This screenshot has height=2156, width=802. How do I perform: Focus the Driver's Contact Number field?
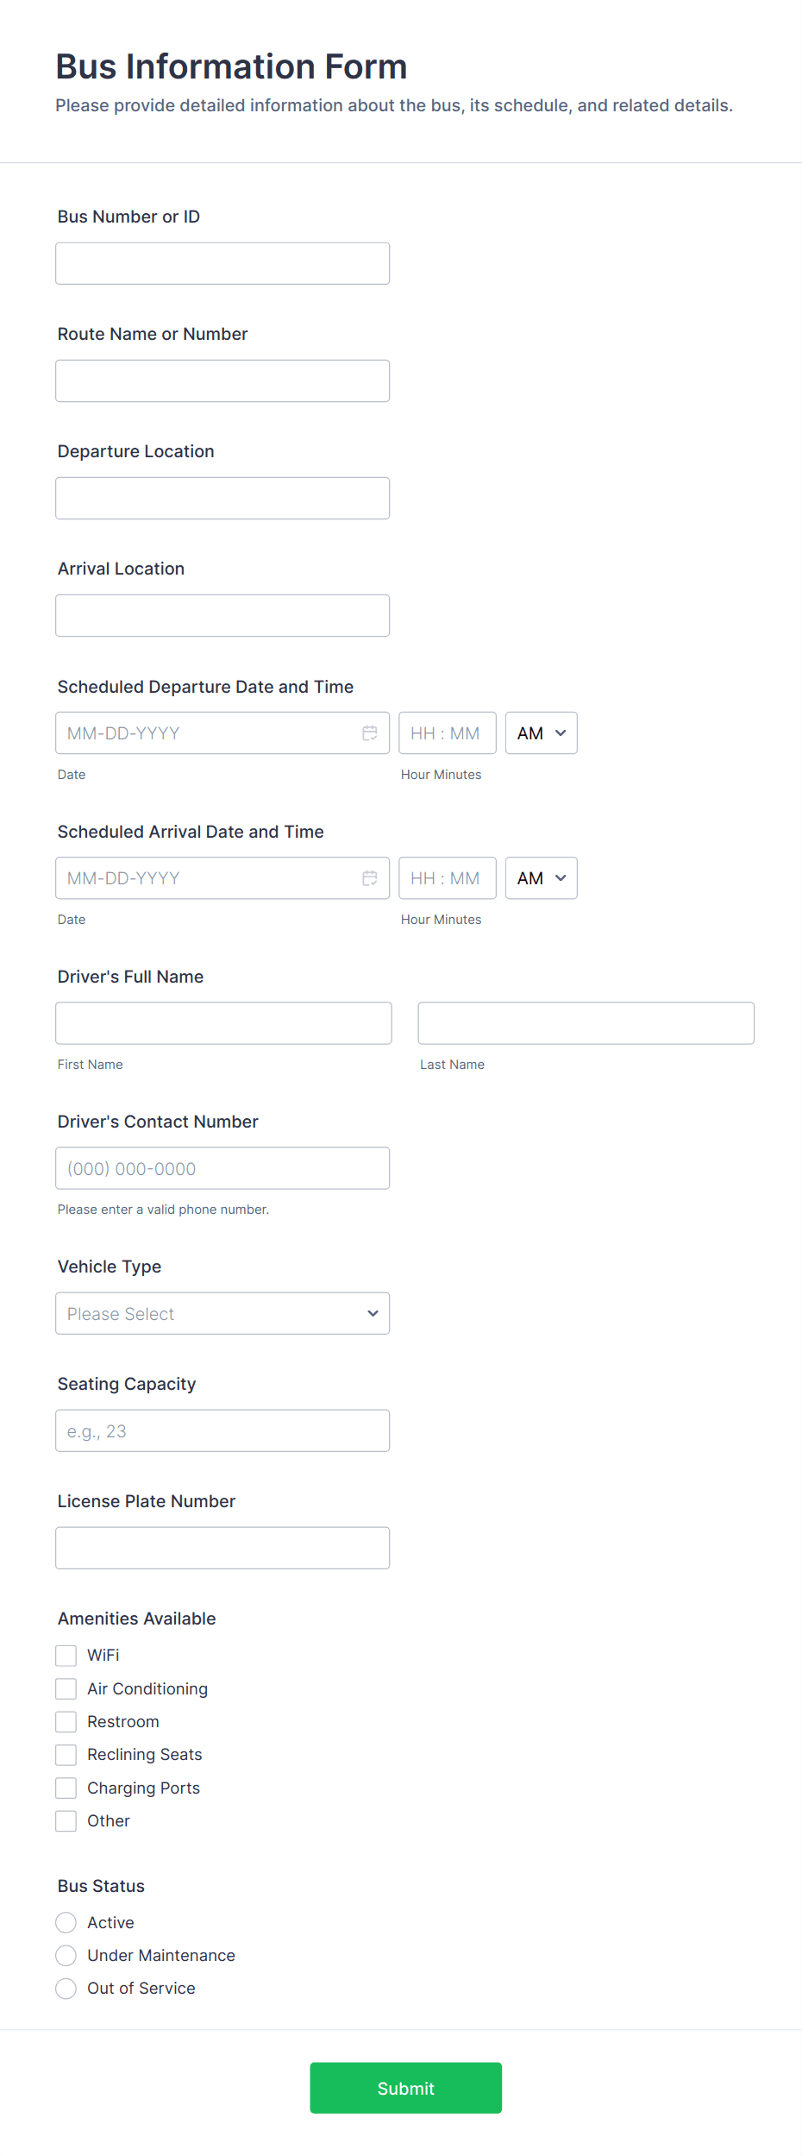(222, 1168)
